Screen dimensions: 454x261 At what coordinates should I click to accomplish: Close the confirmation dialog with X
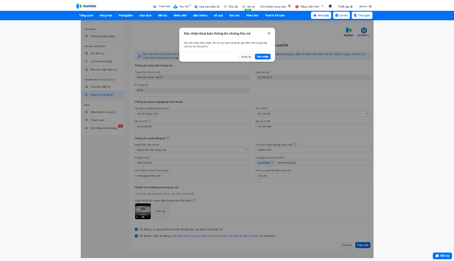point(269,33)
